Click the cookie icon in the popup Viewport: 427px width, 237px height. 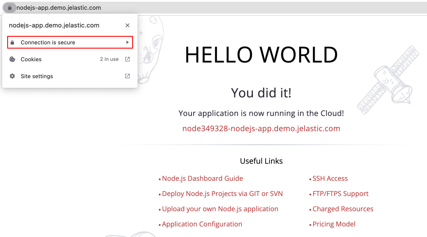12,59
